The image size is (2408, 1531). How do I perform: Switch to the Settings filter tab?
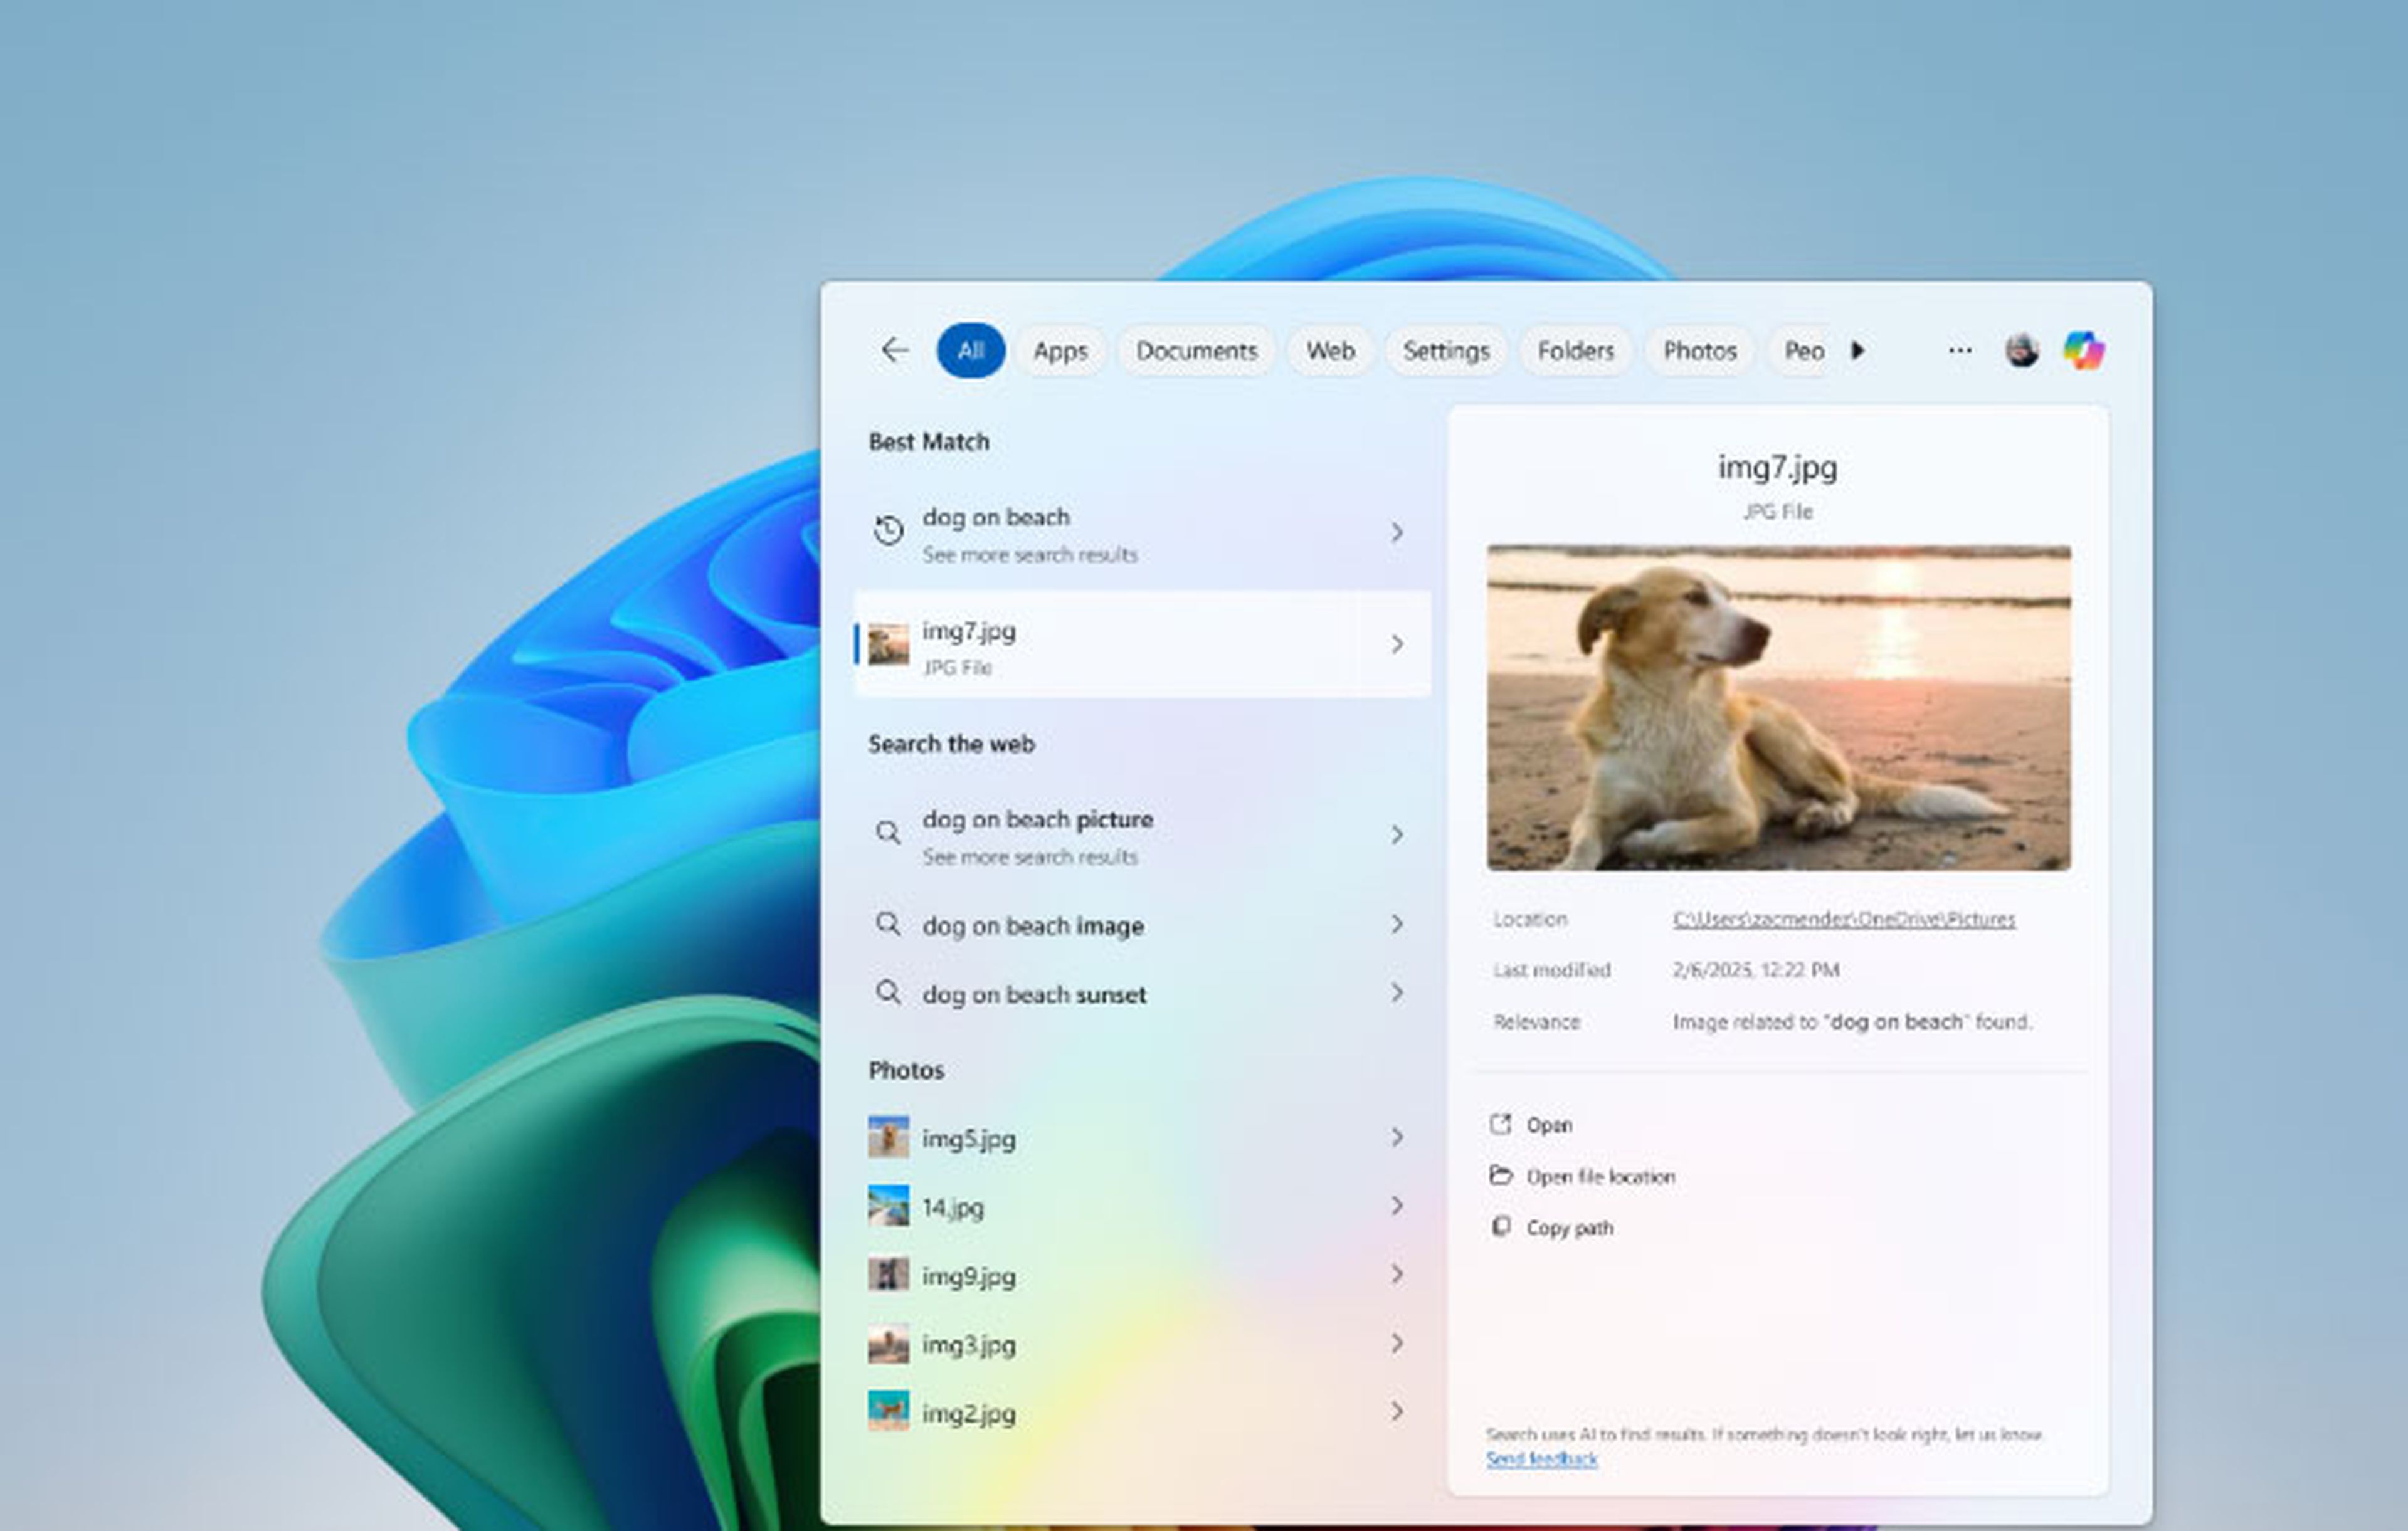[1446, 351]
